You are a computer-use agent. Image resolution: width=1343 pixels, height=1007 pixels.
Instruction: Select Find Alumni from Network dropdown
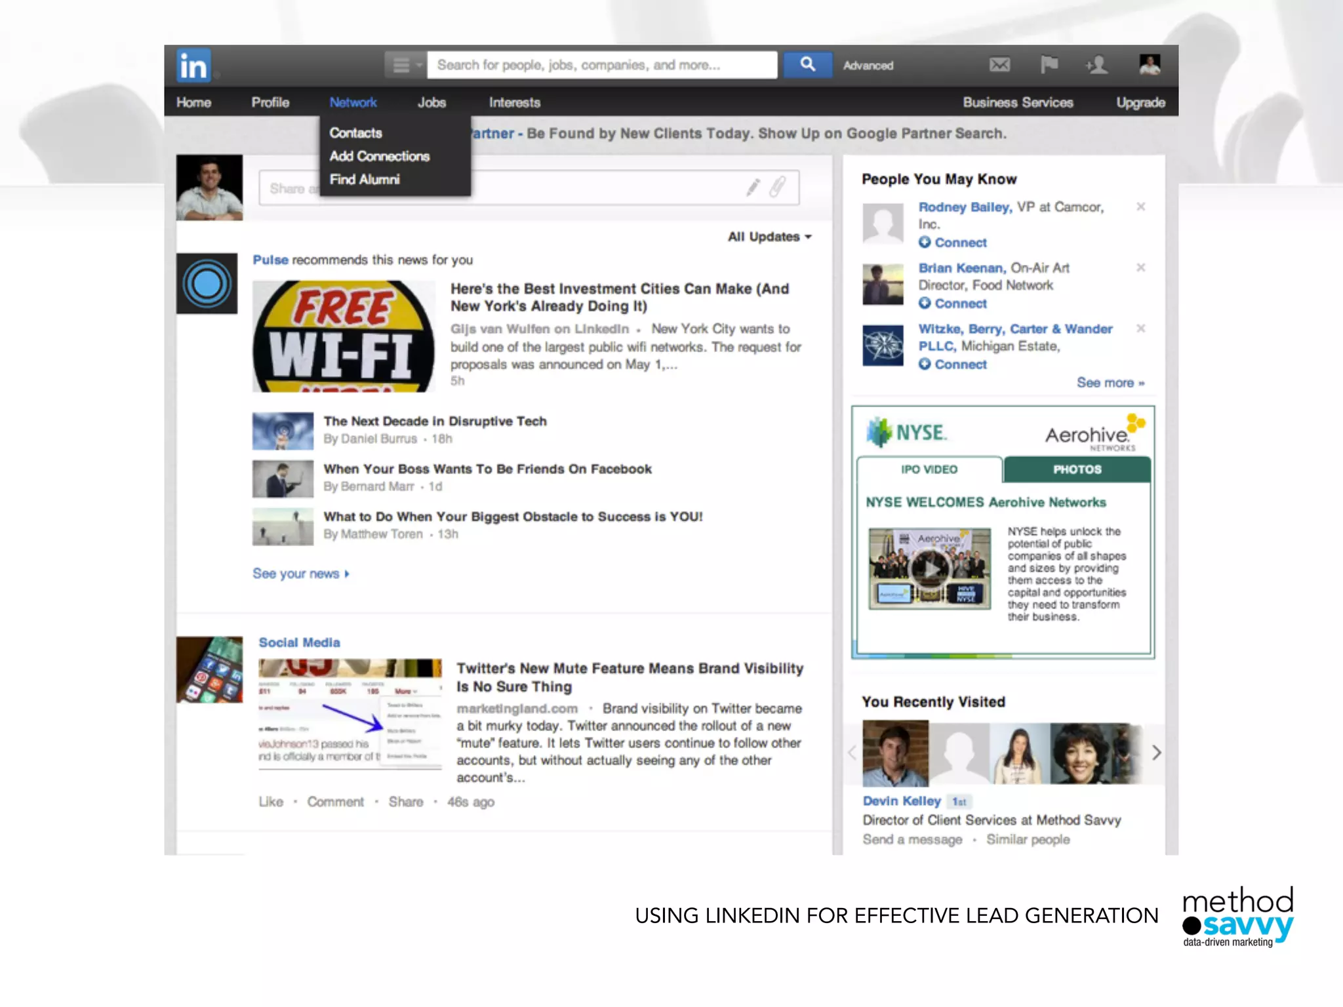(x=365, y=180)
